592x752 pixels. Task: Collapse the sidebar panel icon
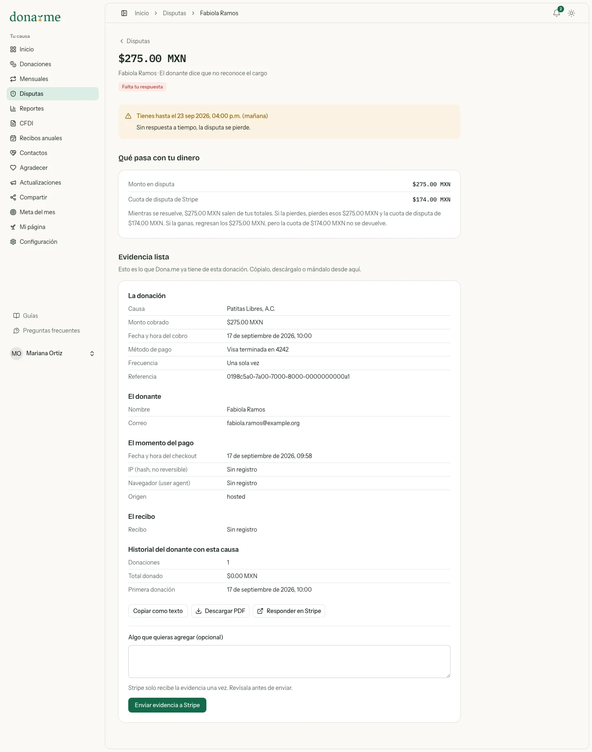[x=124, y=13]
